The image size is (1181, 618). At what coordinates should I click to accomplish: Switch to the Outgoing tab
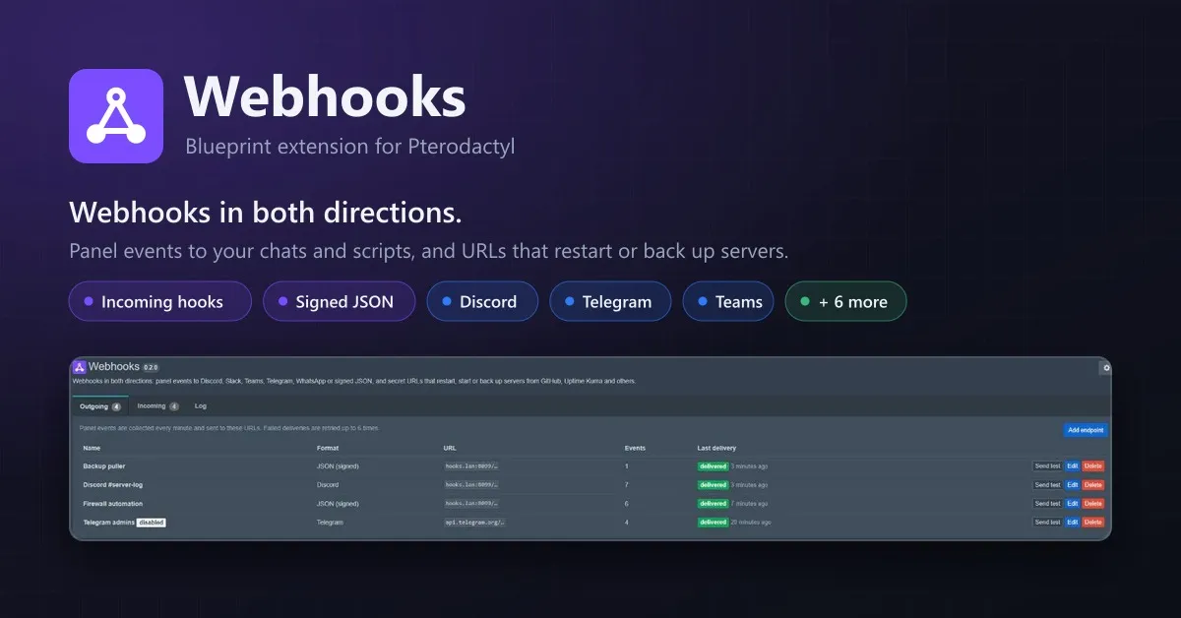click(x=100, y=405)
